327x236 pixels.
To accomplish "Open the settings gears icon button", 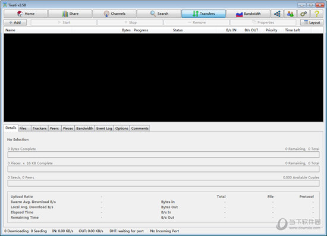I will (x=303, y=14).
